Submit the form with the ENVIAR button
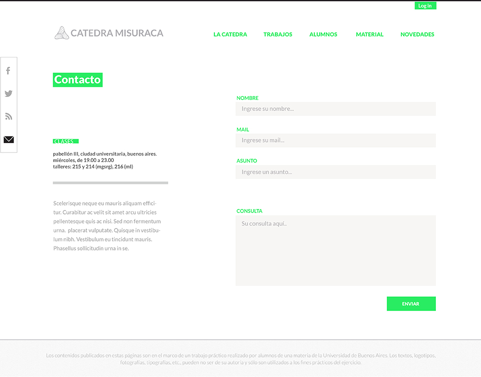Image resolution: width=481 pixels, height=377 pixels. (411, 303)
